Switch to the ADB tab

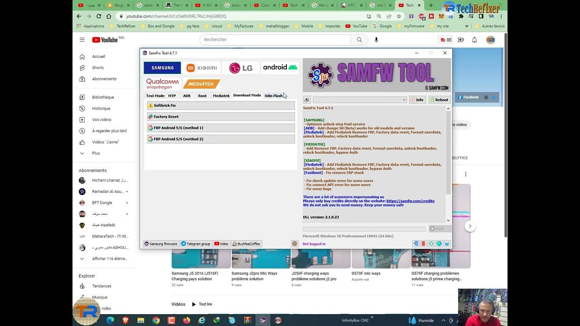click(x=187, y=96)
